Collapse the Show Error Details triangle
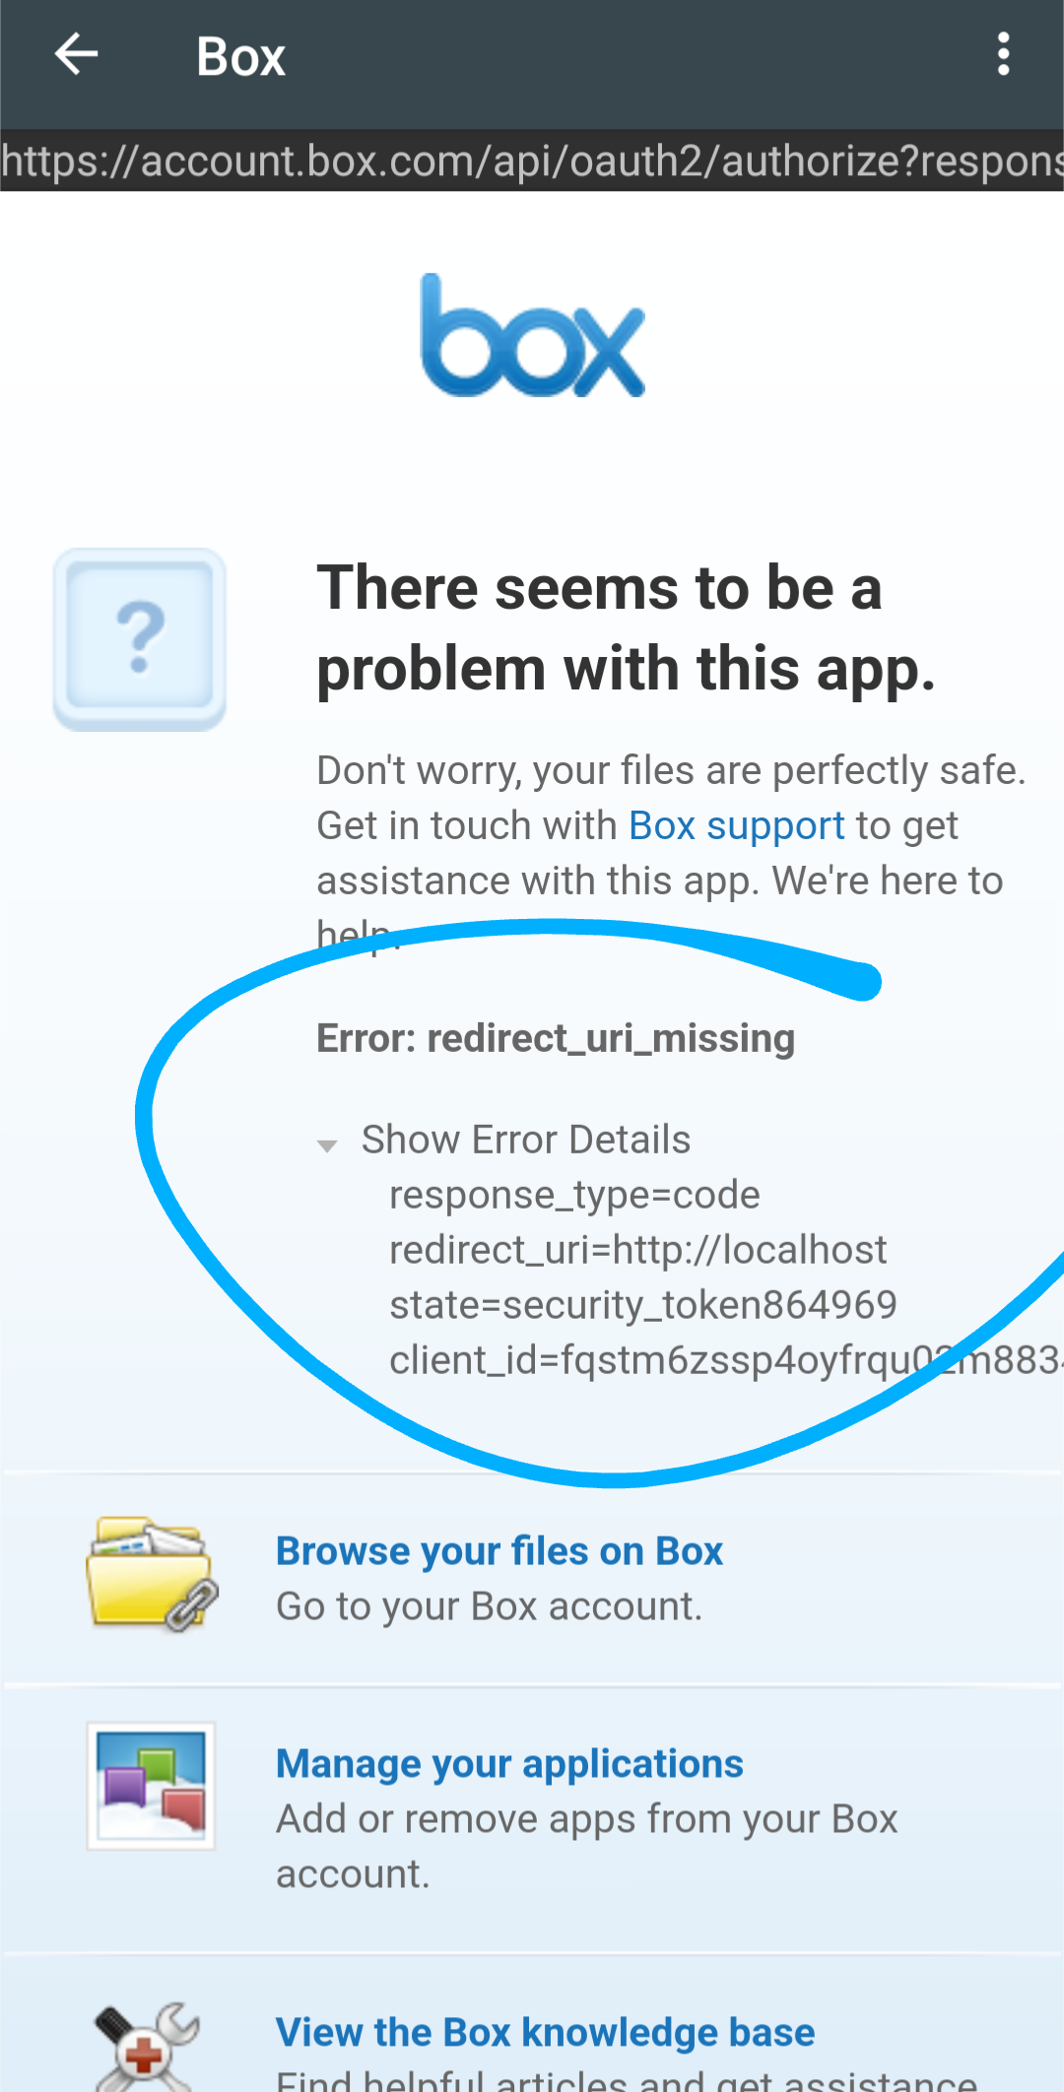Screen dimensions: 1064x2092 pos(328,1144)
